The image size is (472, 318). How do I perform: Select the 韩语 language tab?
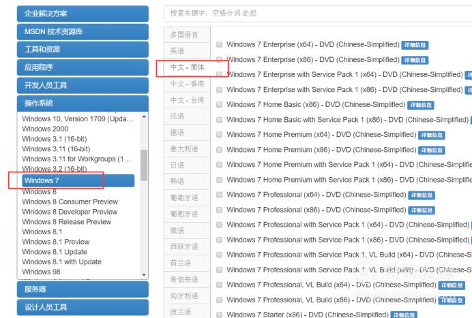pyautogui.click(x=187, y=181)
